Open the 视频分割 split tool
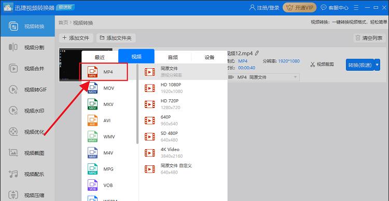 click(x=27, y=47)
